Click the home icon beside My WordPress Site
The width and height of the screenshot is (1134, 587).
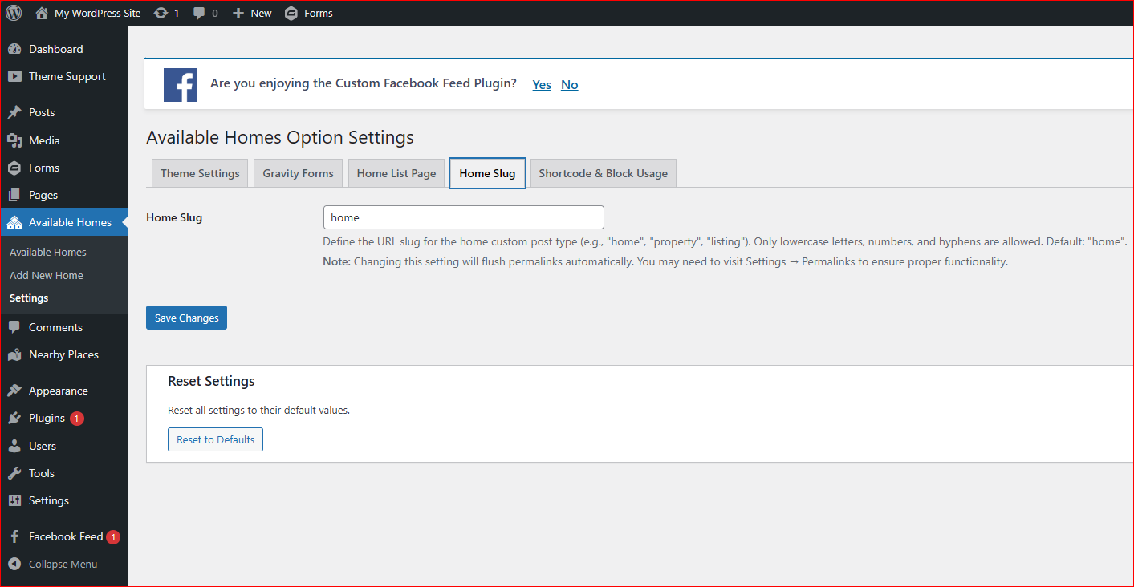click(x=42, y=13)
